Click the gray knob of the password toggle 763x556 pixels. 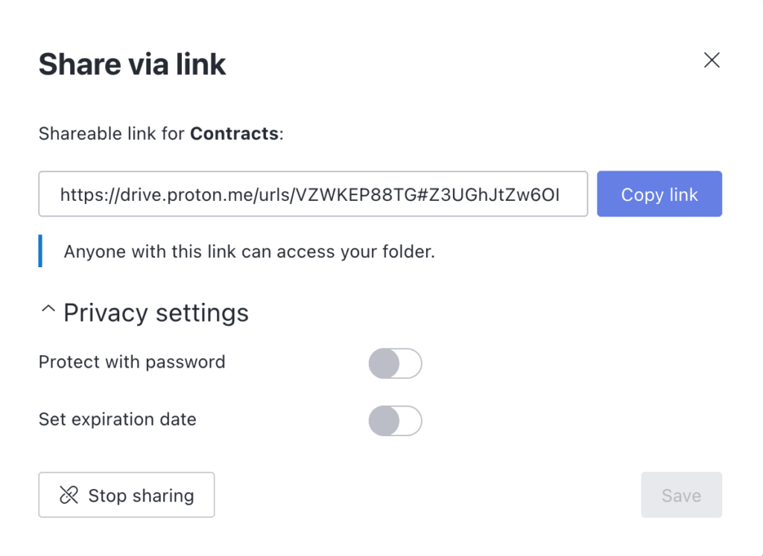coord(384,364)
